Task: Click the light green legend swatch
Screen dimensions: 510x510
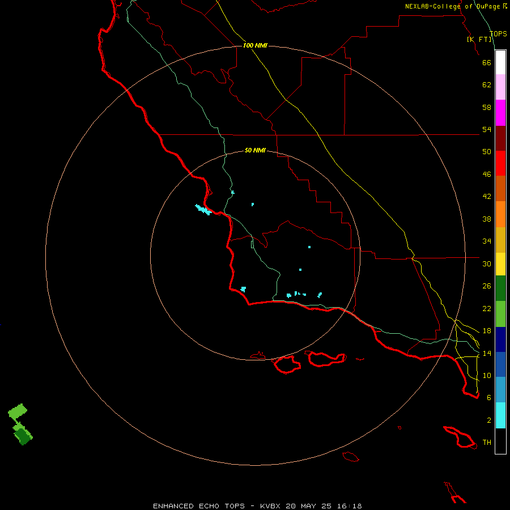Action: (500, 313)
